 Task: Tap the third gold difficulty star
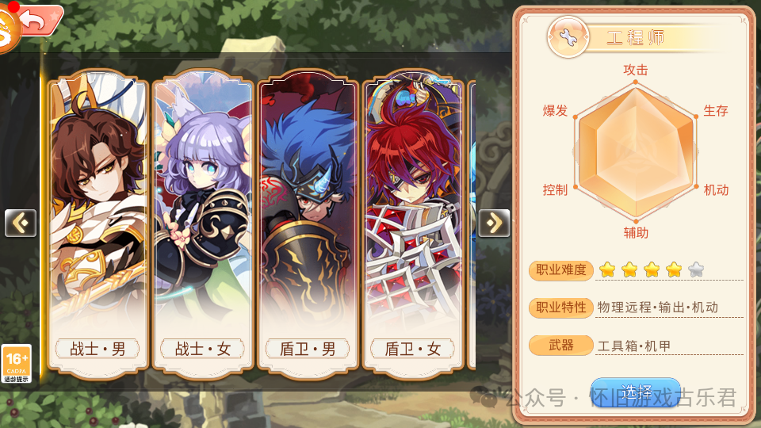point(652,269)
